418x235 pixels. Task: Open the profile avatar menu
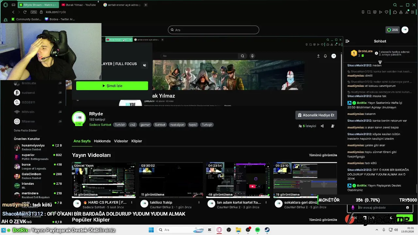[x=405, y=30]
